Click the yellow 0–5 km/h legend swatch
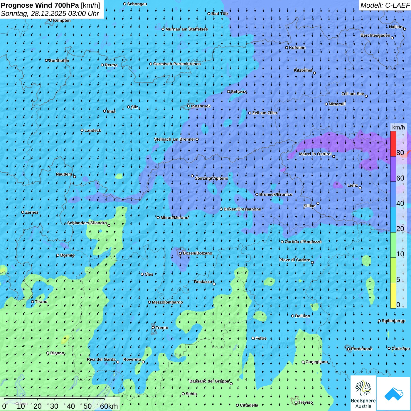 [393, 296]
